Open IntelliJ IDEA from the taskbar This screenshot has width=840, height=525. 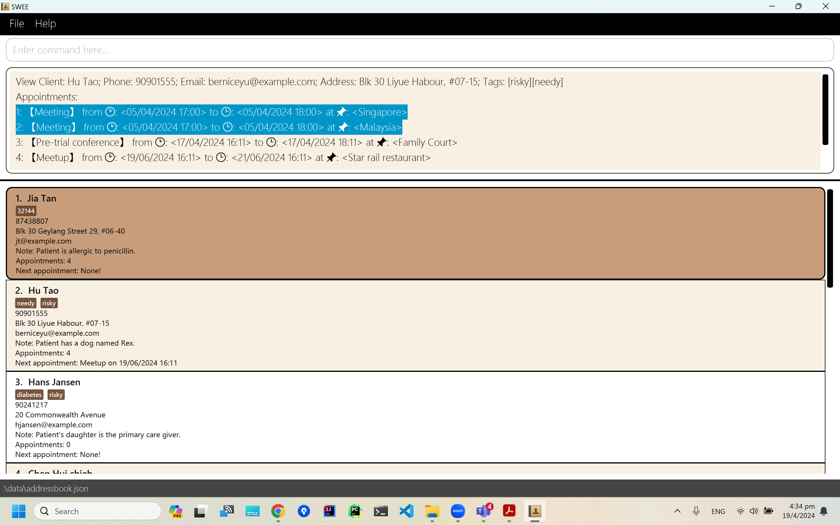329,511
